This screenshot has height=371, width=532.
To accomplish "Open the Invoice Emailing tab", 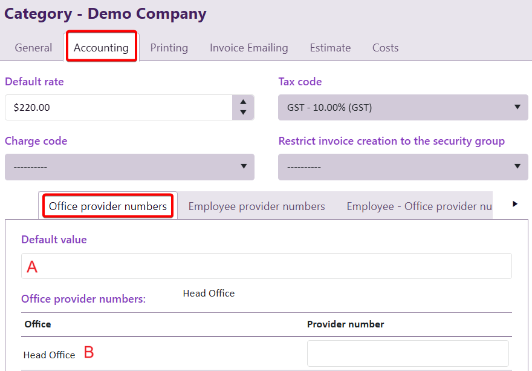I will coord(248,48).
